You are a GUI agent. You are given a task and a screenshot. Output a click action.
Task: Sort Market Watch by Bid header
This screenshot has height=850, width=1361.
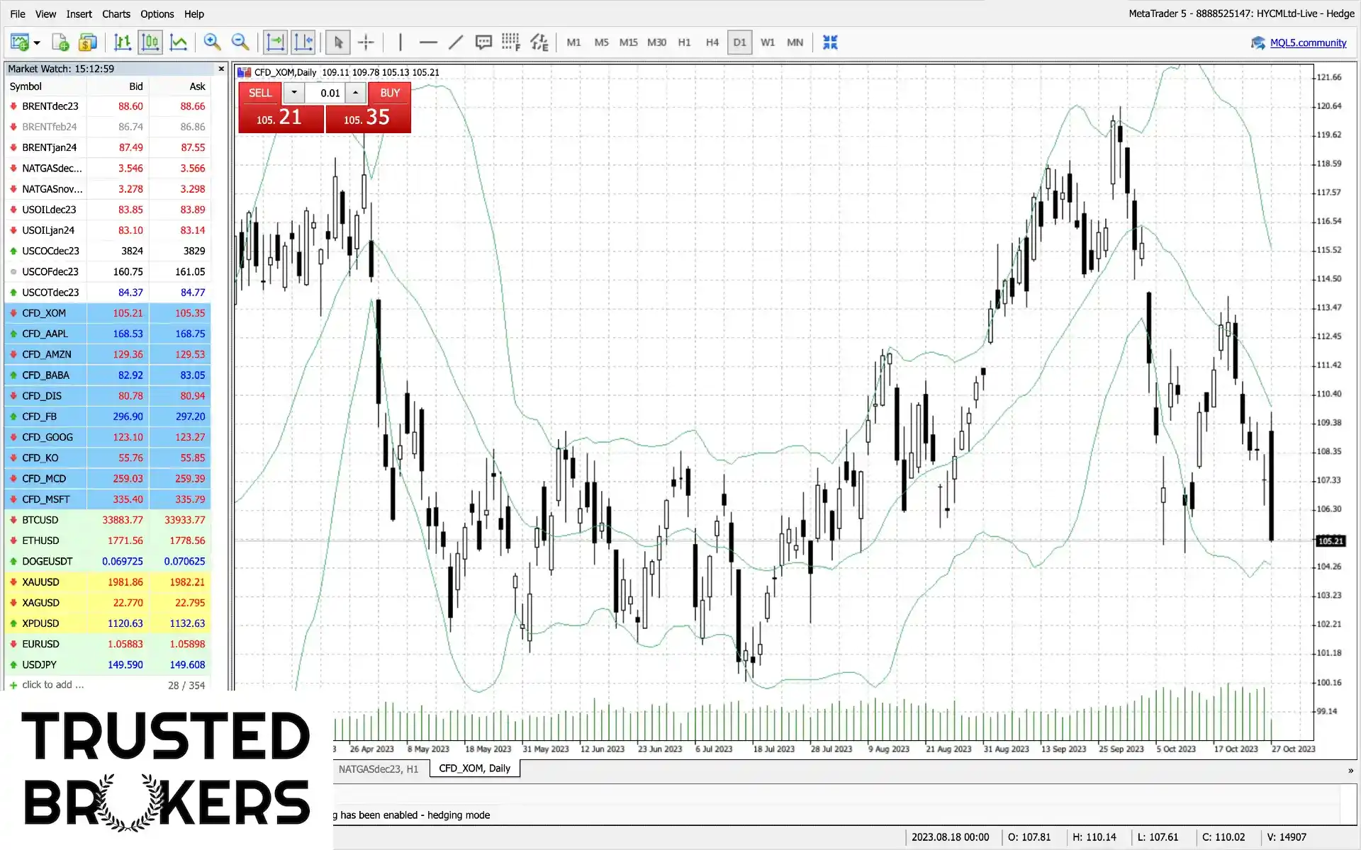(x=118, y=86)
